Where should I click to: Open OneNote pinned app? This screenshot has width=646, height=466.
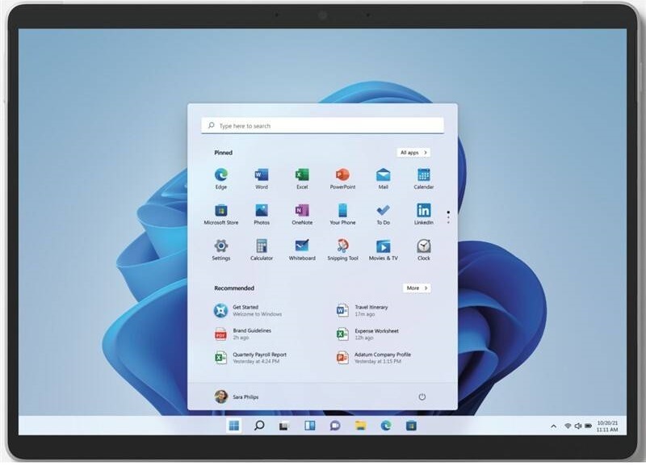click(x=302, y=214)
